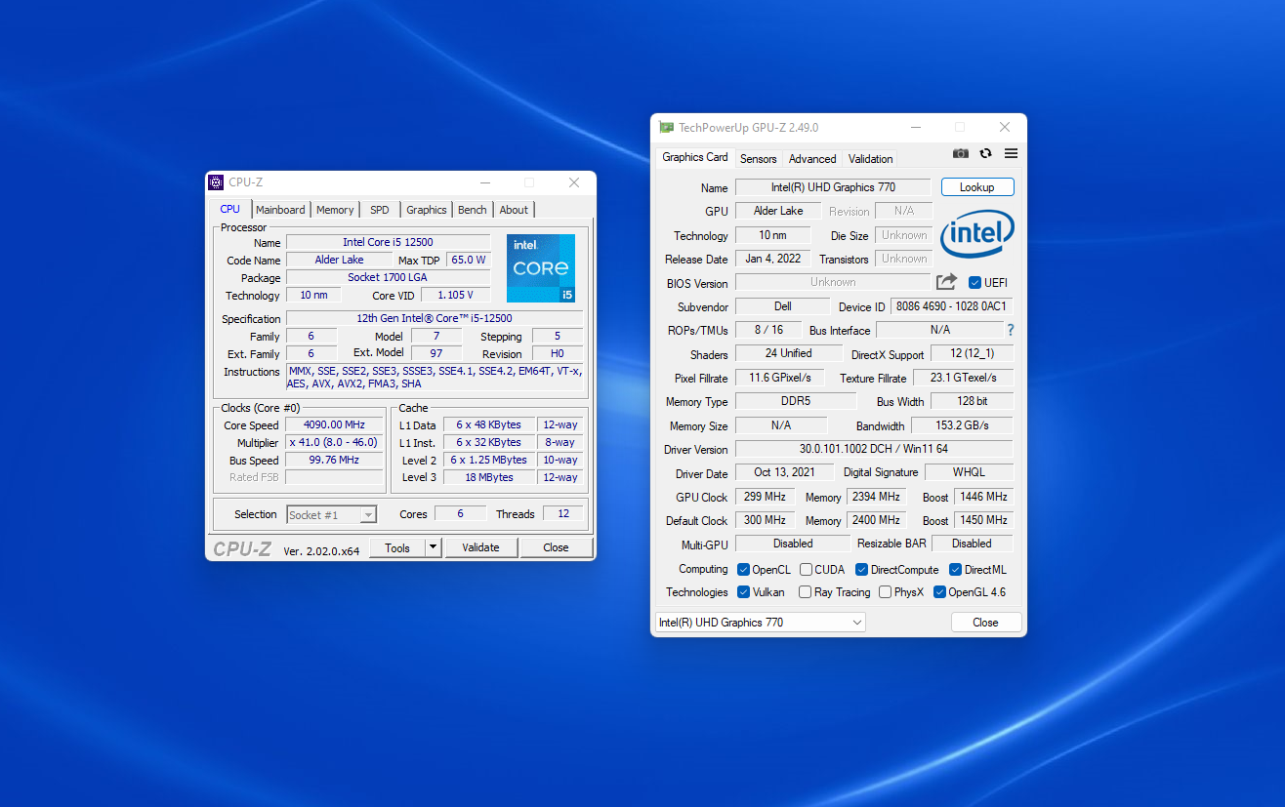Open the GPU selection dropdown in GPU-Z
Screen dimensions: 1285x807
pyautogui.click(x=761, y=623)
